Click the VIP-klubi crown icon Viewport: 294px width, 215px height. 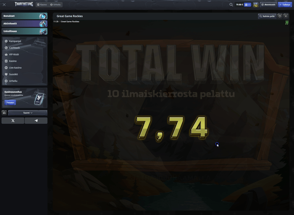tap(6, 54)
